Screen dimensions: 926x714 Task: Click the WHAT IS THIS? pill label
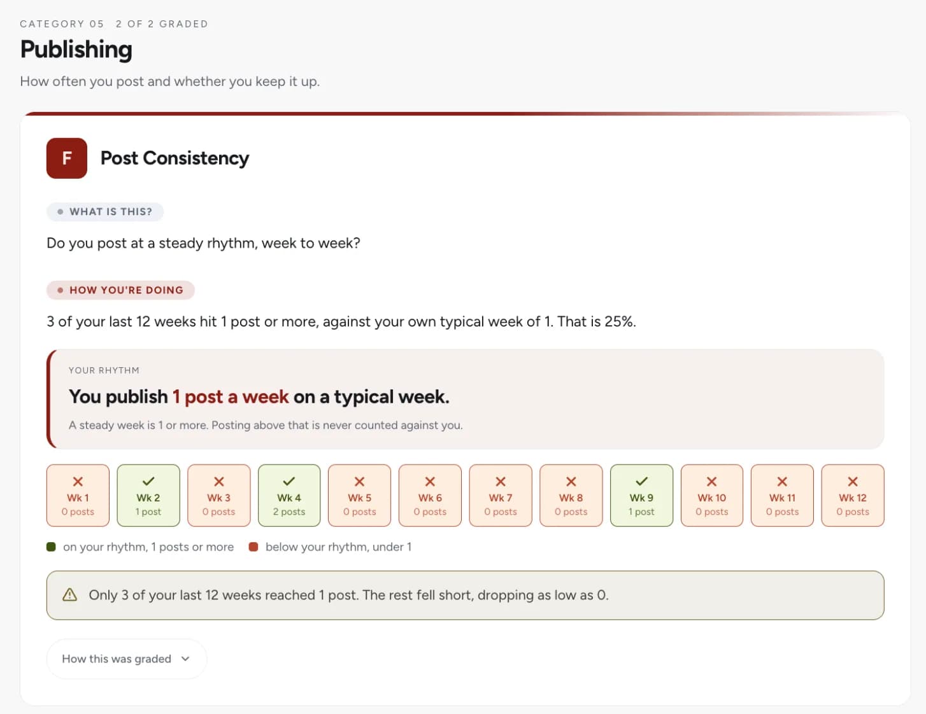click(x=105, y=212)
